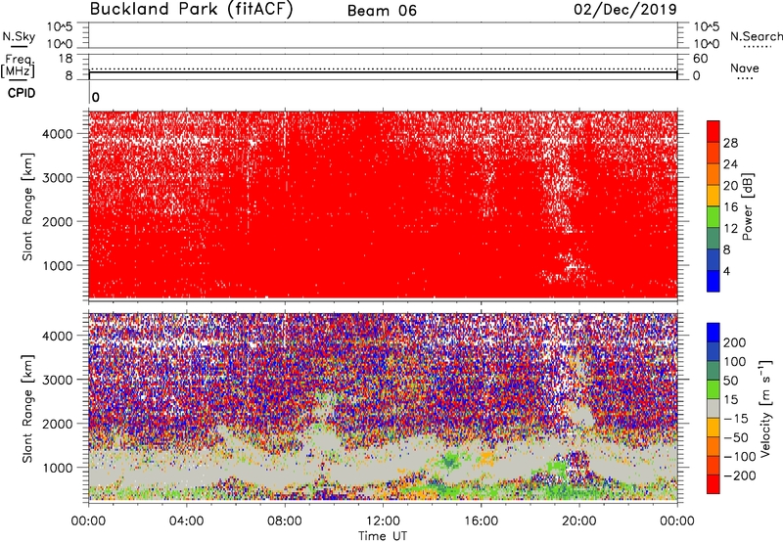Click the 'Velocity [m s-1]' colorbar label
The width and height of the screenshot is (783, 542).
tap(766, 408)
